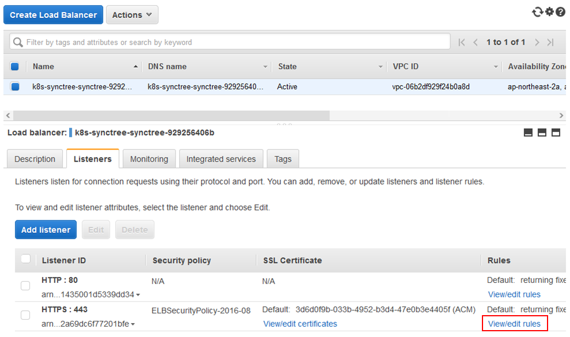Minimize the details pane to bottom
This screenshot has height=337, width=570.
click(x=528, y=132)
